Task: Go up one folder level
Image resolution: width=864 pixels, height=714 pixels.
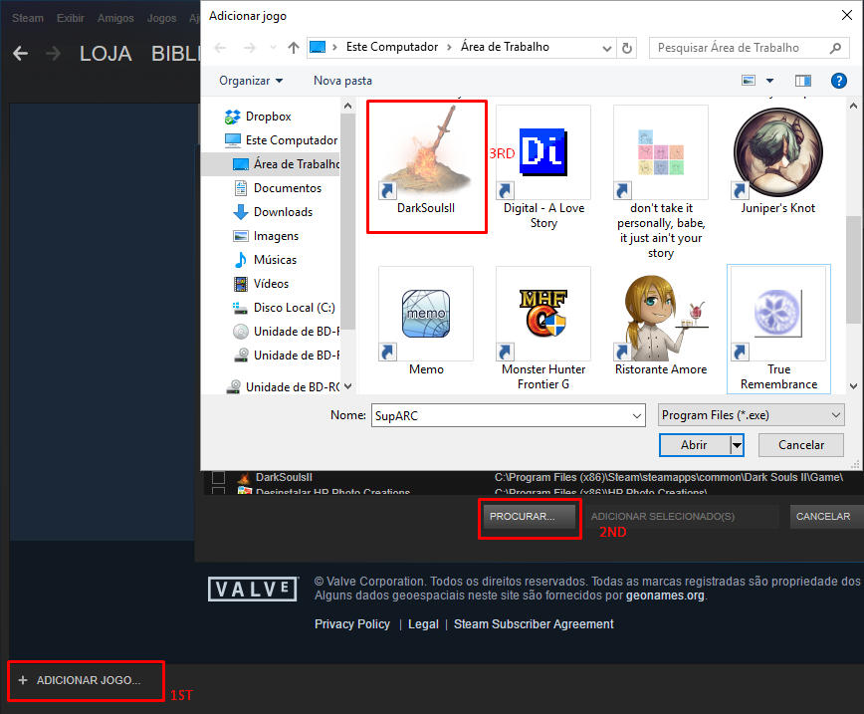Action: pyautogui.click(x=293, y=48)
